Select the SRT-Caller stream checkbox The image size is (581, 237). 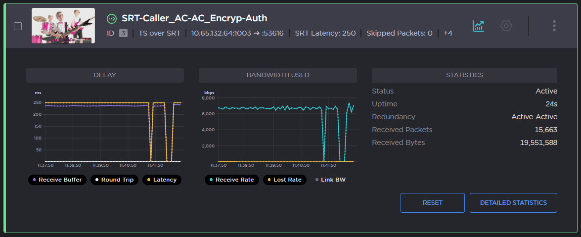coord(18,26)
